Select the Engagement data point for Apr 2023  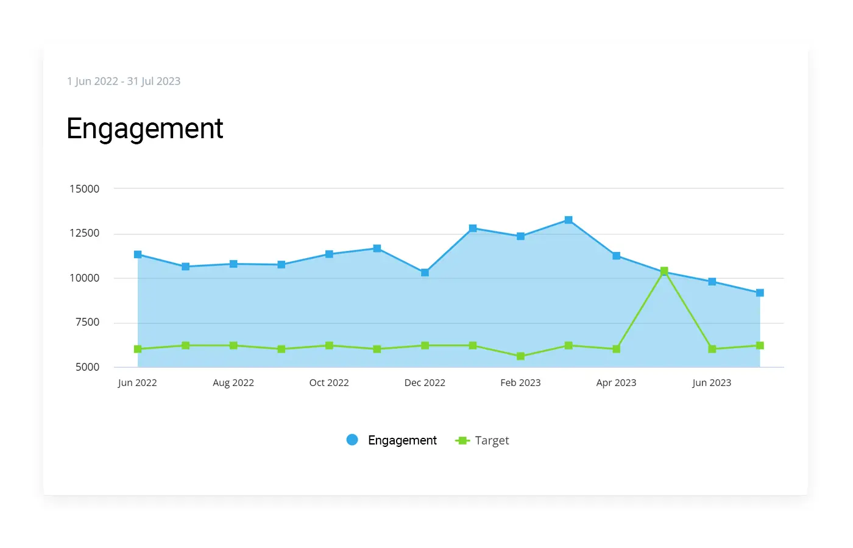tap(617, 256)
